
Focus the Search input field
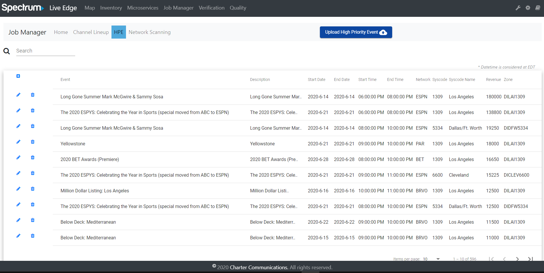pos(46,51)
